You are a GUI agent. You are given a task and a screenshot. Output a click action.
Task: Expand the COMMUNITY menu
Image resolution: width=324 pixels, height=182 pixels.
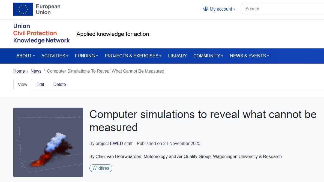[x=208, y=56]
